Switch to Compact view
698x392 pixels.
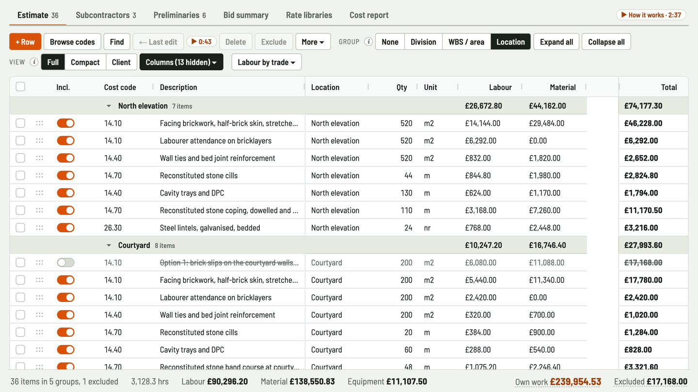[85, 62]
